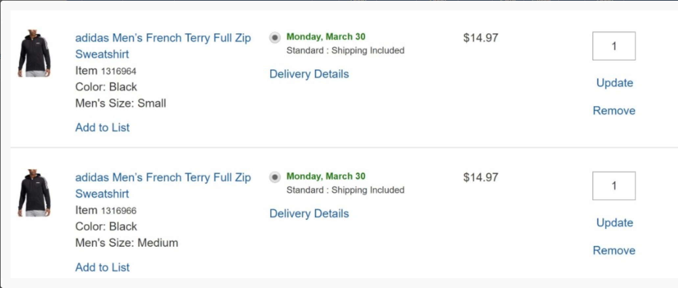Click the $14.97 price of the Medium sweatshirt
Image resolution: width=678 pixels, height=288 pixels.
coord(481,177)
